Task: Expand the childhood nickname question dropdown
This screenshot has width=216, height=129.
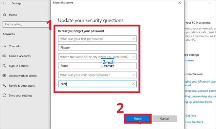Action: [x=134, y=75]
